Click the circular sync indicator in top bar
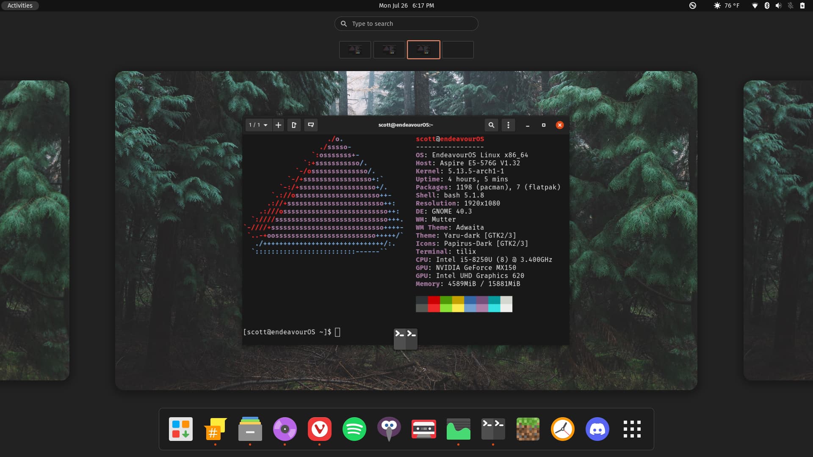Image resolution: width=813 pixels, height=457 pixels. pyautogui.click(x=693, y=6)
